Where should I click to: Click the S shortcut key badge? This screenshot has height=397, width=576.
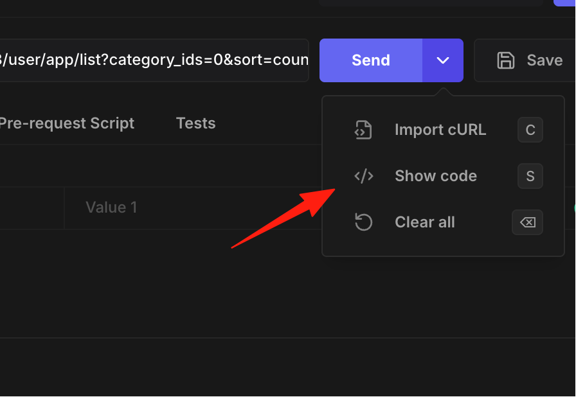coord(530,176)
